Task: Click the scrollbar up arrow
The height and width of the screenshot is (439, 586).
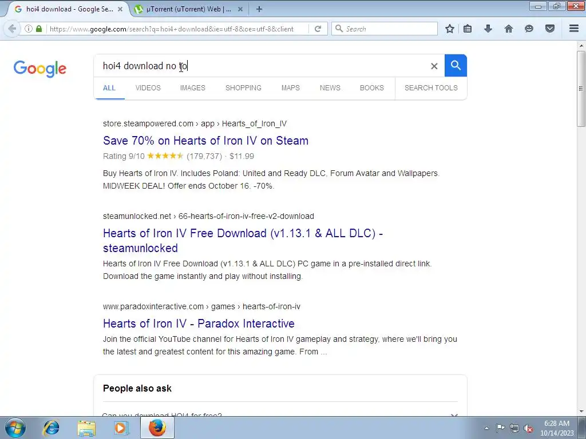Action: pyautogui.click(x=581, y=46)
